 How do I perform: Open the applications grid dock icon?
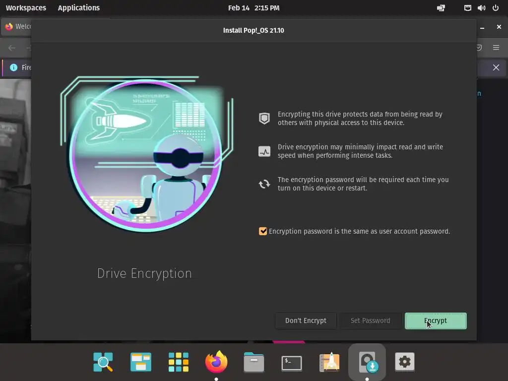[x=179, y=362]
